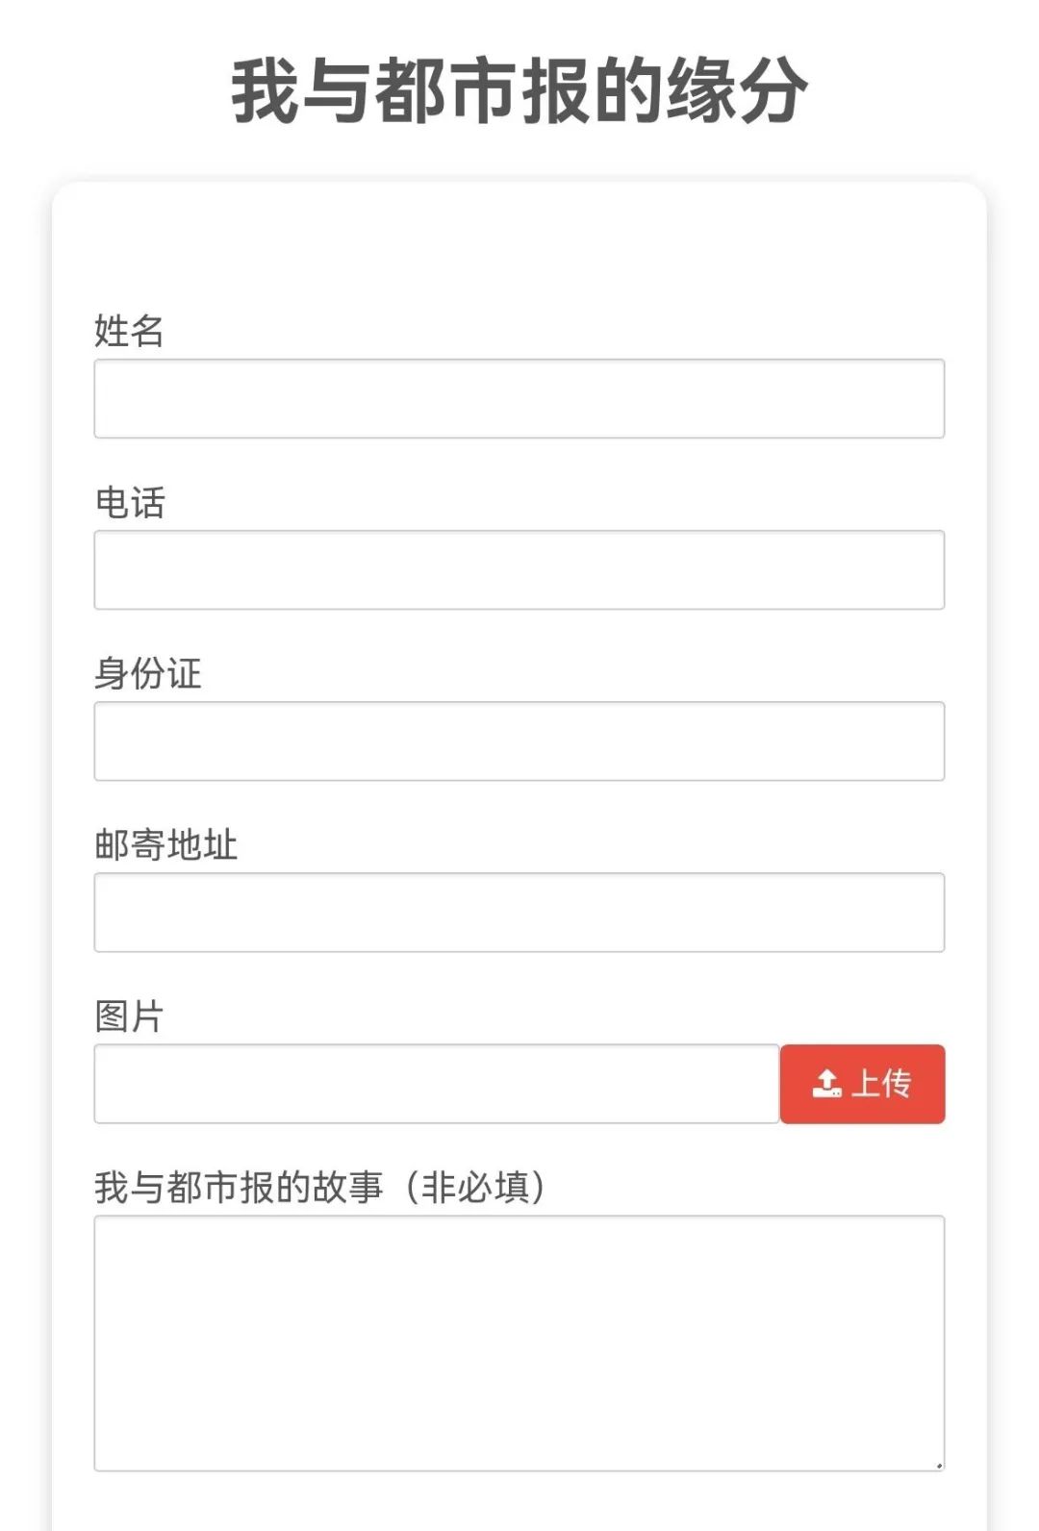Click the 邮寄地址 field label

point(165,844)
